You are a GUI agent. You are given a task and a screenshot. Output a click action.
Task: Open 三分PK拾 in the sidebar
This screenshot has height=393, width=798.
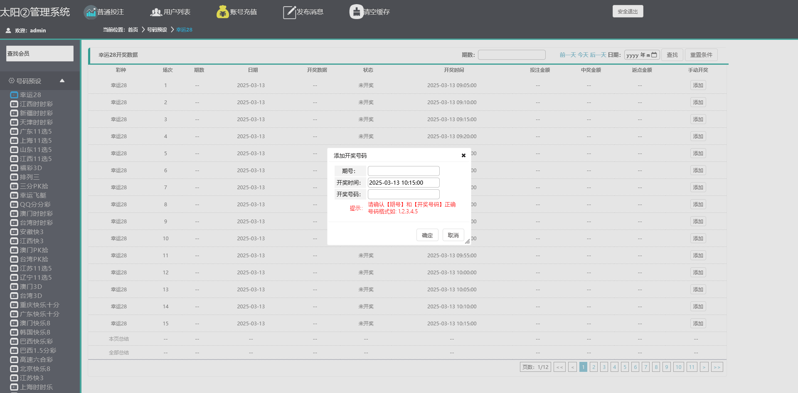(34, 186)
